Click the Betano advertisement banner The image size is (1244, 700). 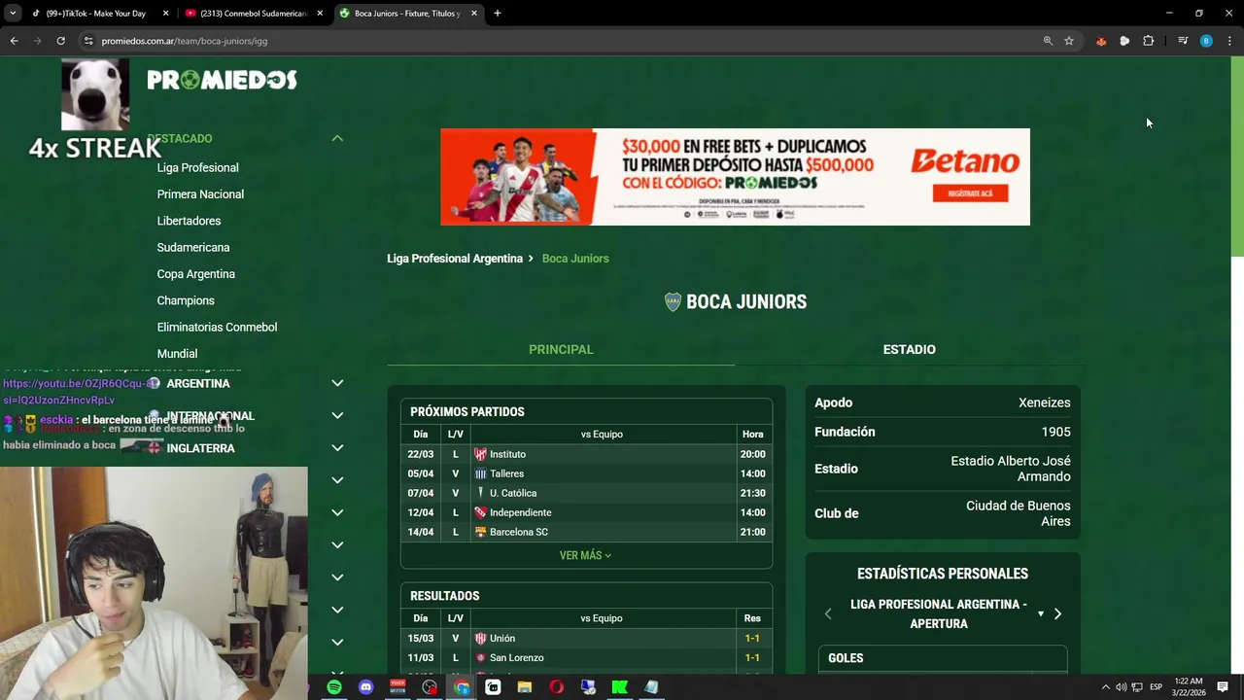[x=735, y=177]
